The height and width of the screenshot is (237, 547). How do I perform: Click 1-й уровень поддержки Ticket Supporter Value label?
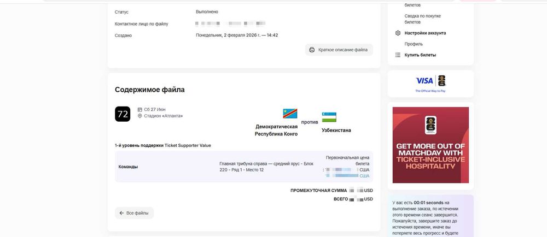163,145
